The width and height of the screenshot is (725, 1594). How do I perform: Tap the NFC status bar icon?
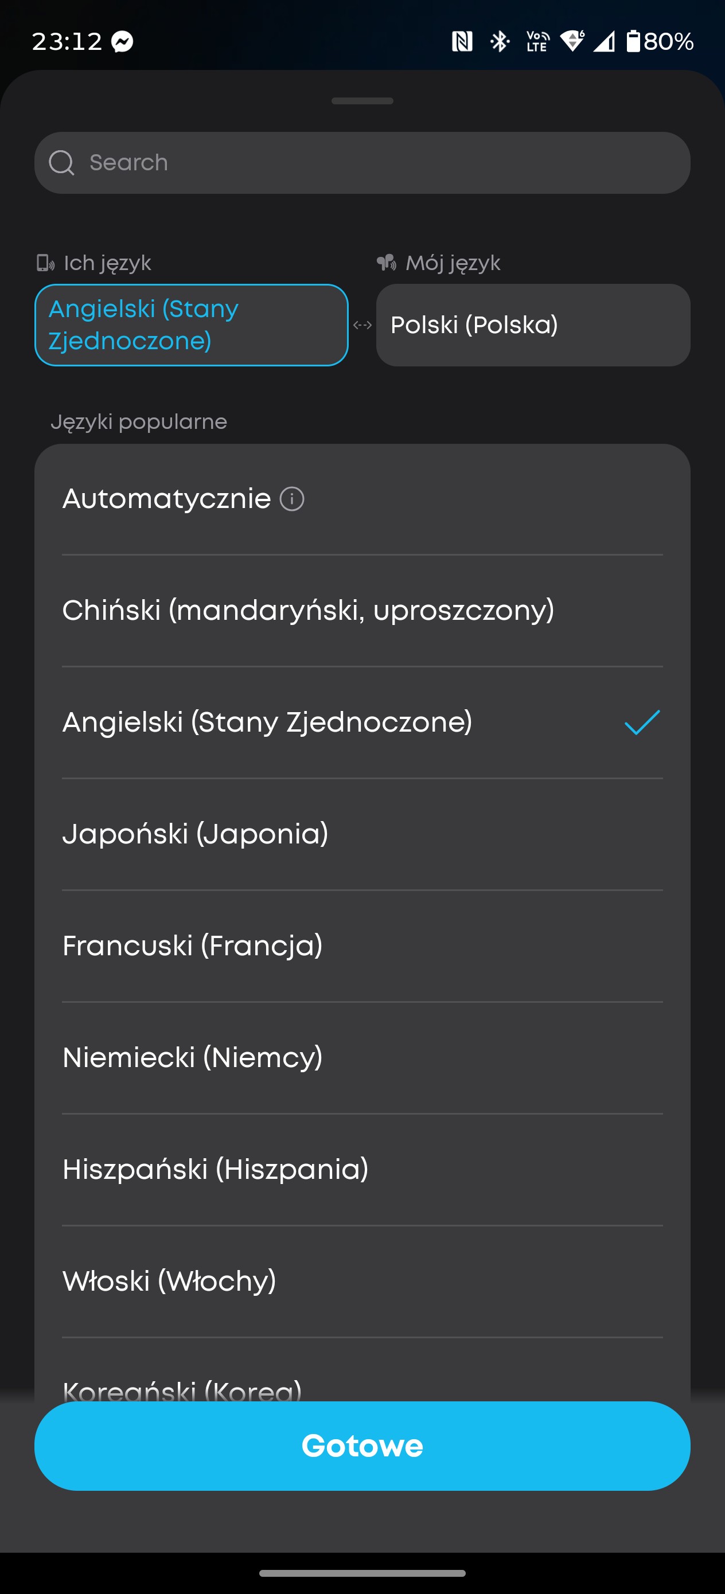pyautogui.click(x=462, y=41)
